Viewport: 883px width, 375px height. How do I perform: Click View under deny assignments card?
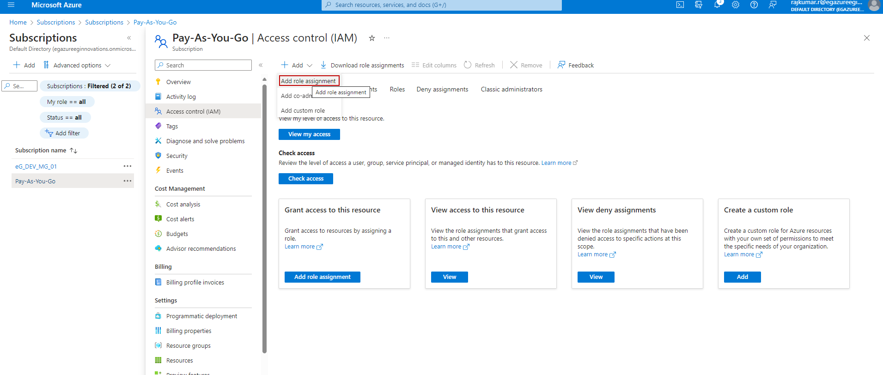pyautogui.click(x=596, y=277)
